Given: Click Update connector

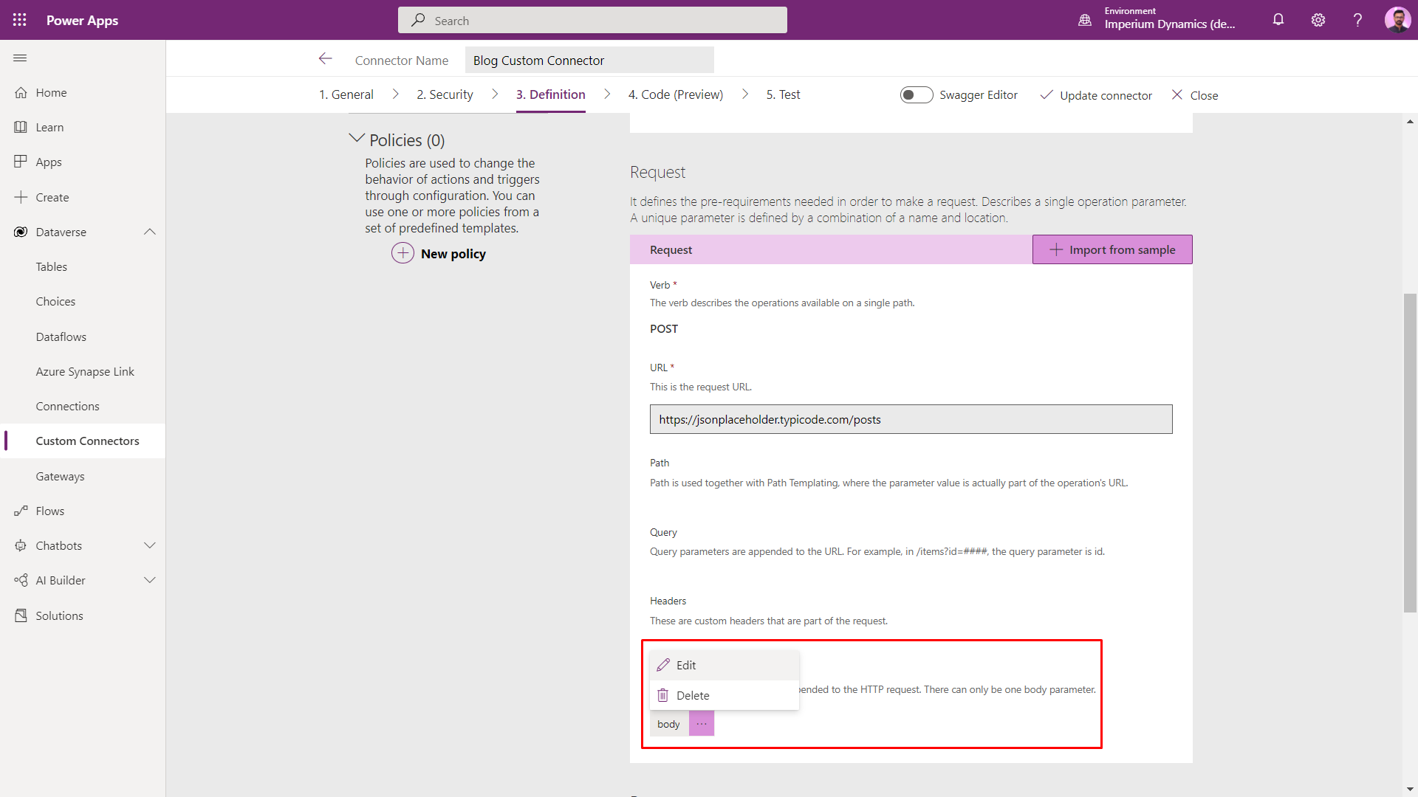Looking at the screenshot, I should (x=1096, y=95).
